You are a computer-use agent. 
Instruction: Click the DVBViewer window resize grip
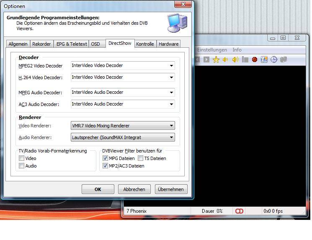(304, 213)
